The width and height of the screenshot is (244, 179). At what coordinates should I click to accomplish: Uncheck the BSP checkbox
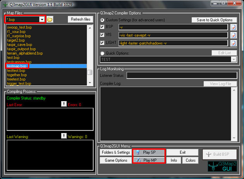click(x=102, y=27)
